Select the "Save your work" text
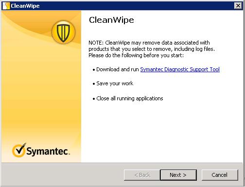The width and height of the screenshot is (245, 187). coord(115,83)
